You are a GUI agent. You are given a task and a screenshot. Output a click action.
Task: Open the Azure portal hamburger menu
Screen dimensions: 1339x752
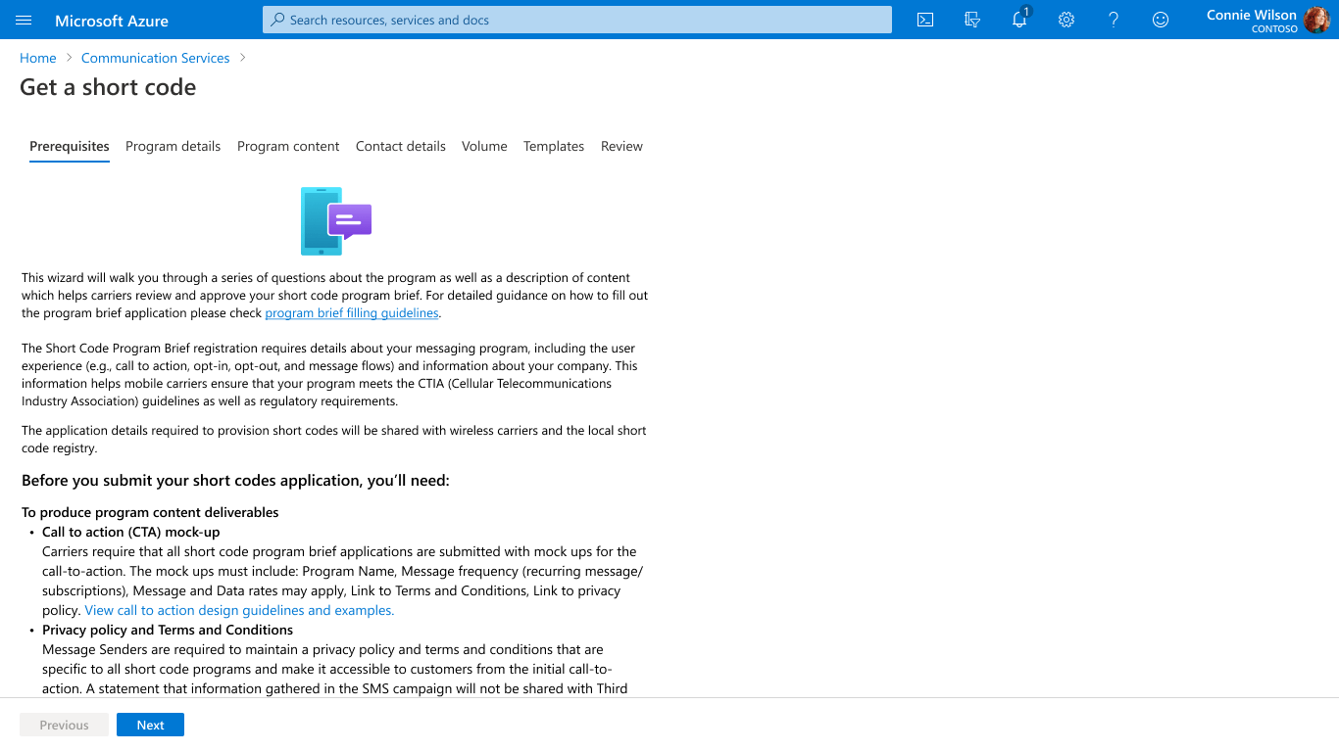[23, 20]
